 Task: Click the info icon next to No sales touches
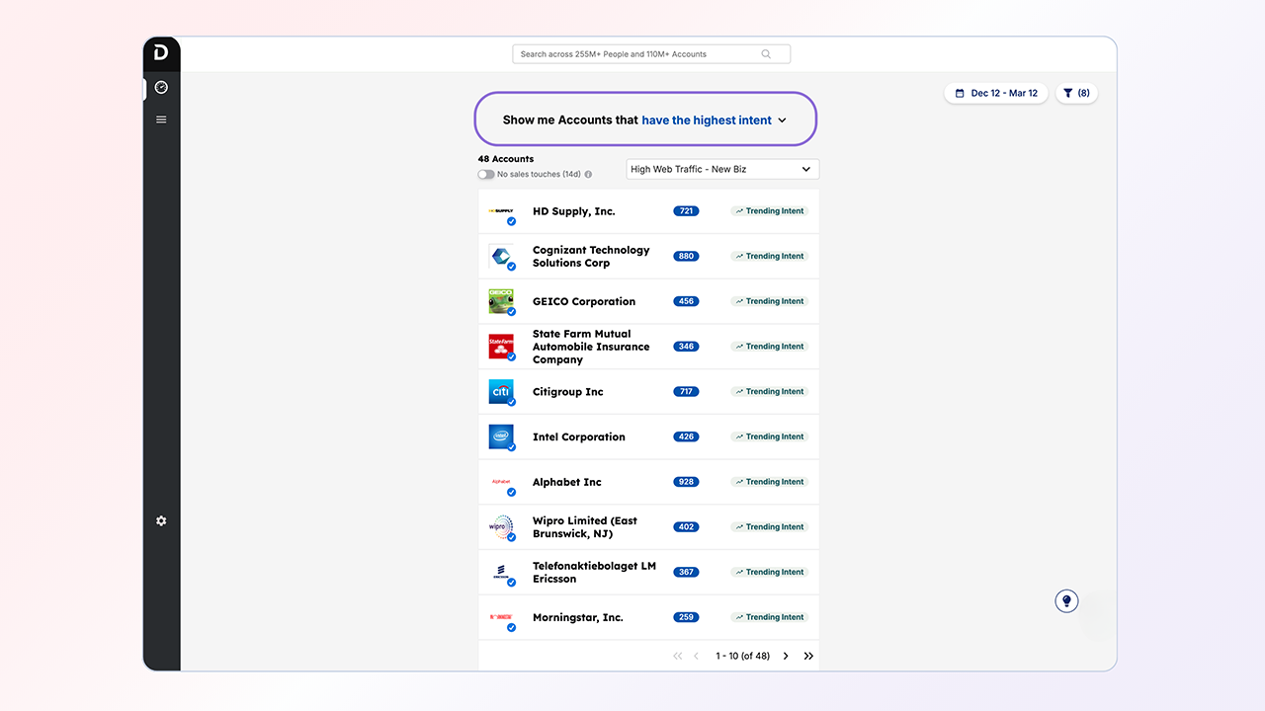(x=588, y=175)
